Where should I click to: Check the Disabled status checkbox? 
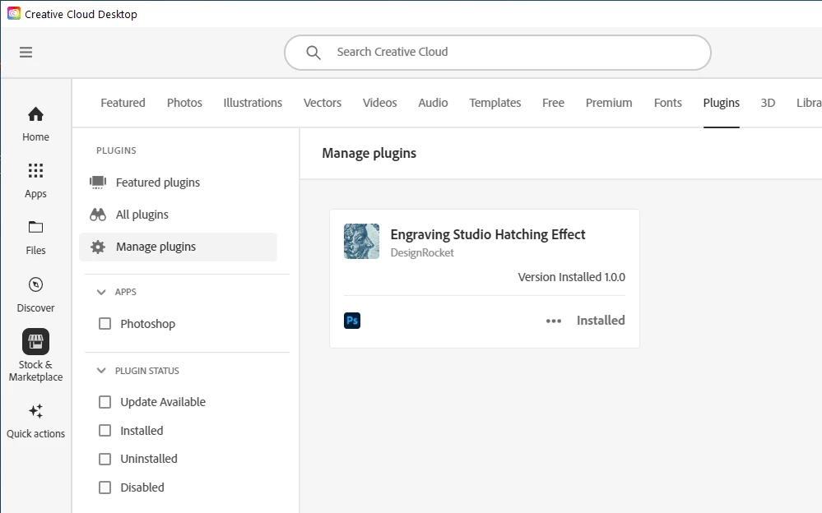pyautogui.click(x=105, y=488)
